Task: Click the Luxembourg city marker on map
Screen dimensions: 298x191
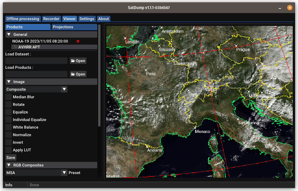Action: [174, 59]
